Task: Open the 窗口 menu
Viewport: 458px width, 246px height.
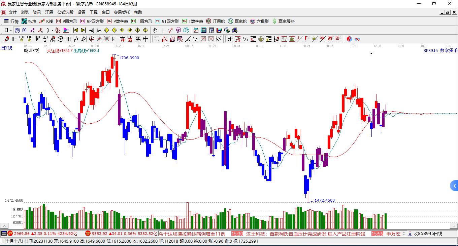Action: pos(106,12)
